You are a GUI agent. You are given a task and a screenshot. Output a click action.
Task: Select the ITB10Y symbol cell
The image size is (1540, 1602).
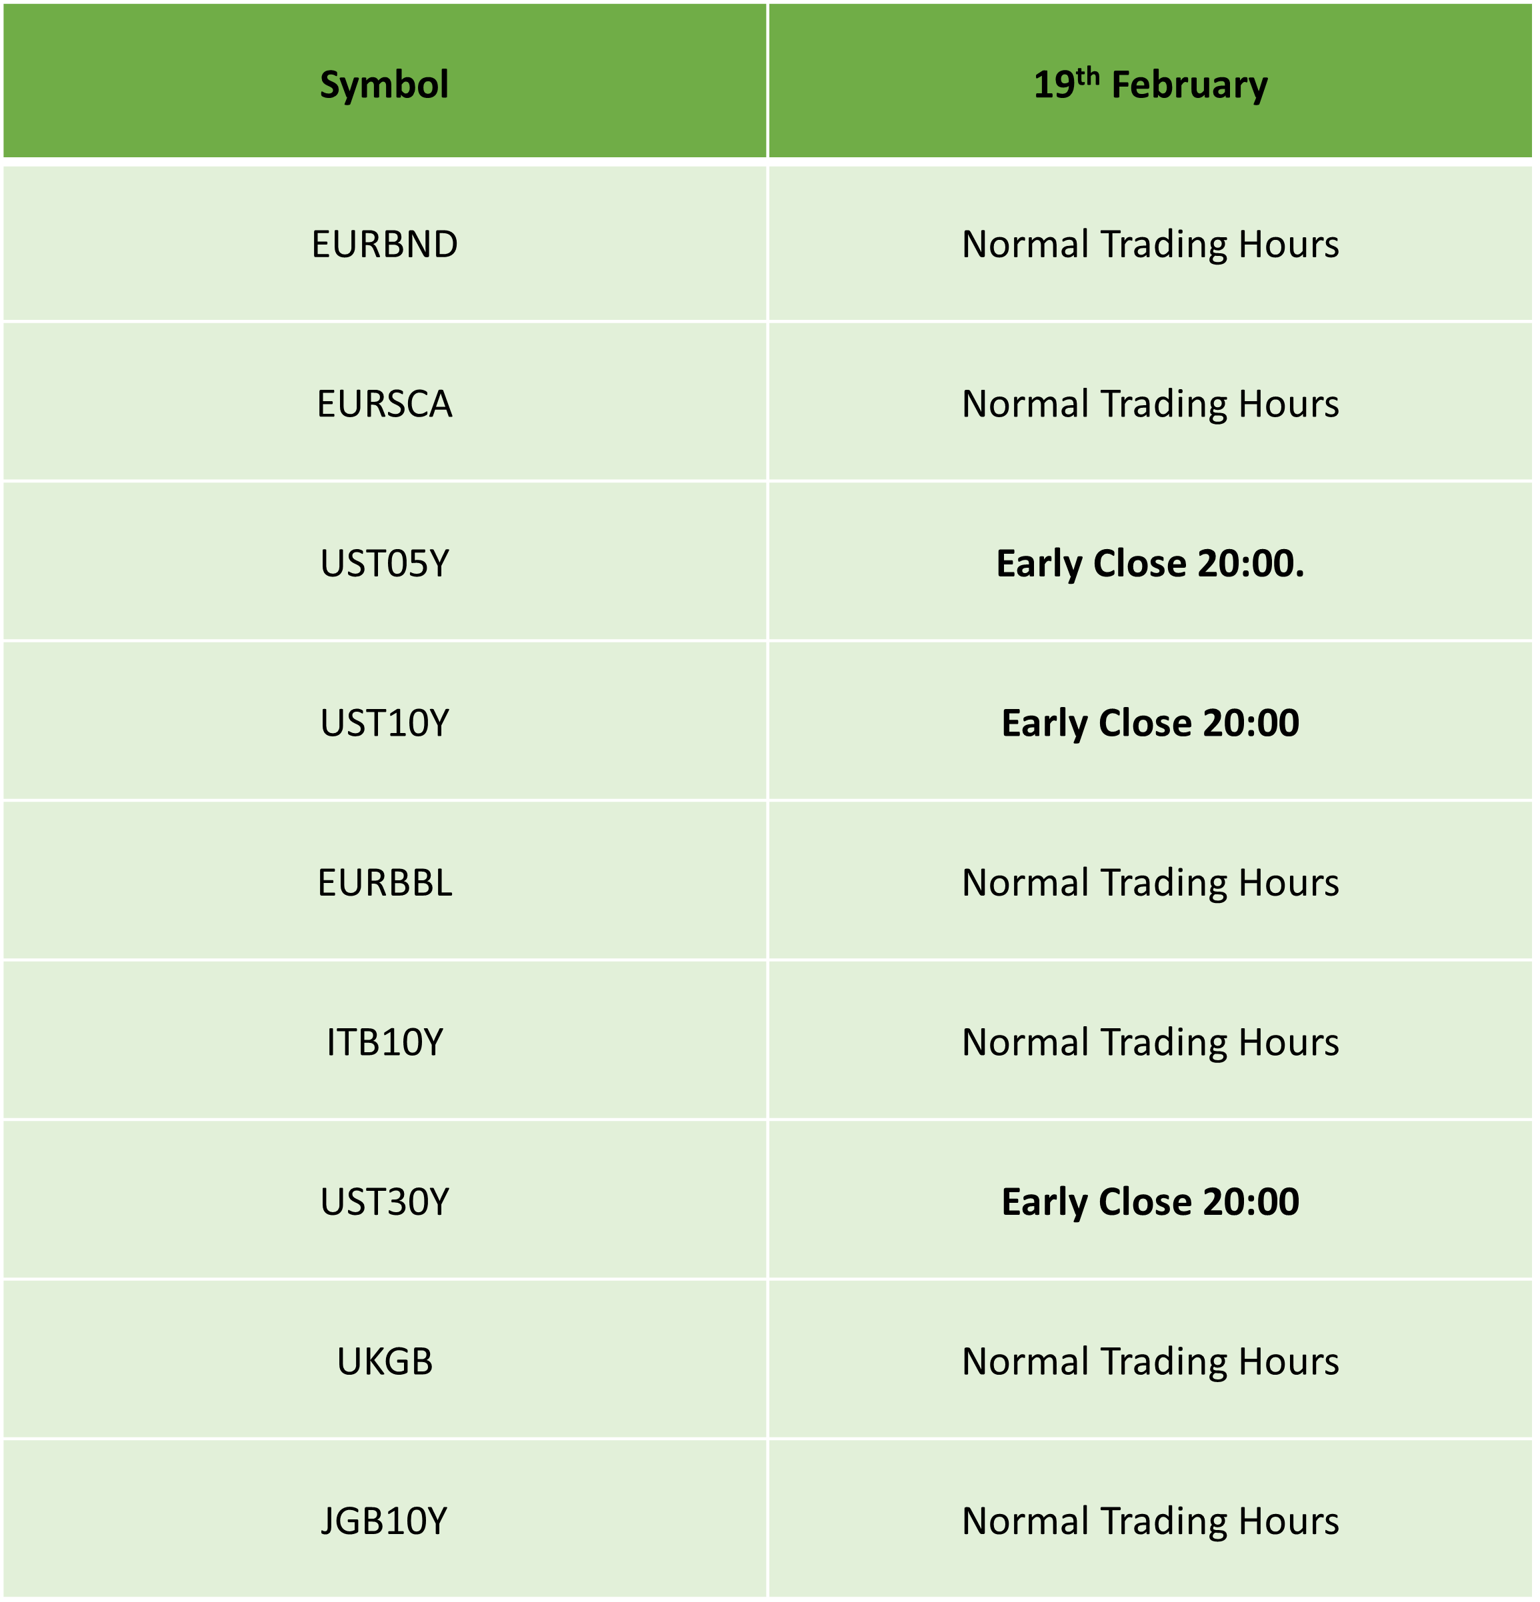pos(385,1040)
